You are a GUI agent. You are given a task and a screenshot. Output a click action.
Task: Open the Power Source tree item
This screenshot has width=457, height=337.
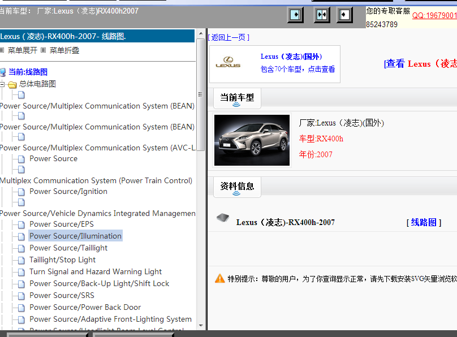[x=53, y=159]
